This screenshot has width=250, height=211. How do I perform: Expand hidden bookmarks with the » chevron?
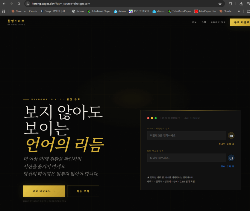point(239,11)
